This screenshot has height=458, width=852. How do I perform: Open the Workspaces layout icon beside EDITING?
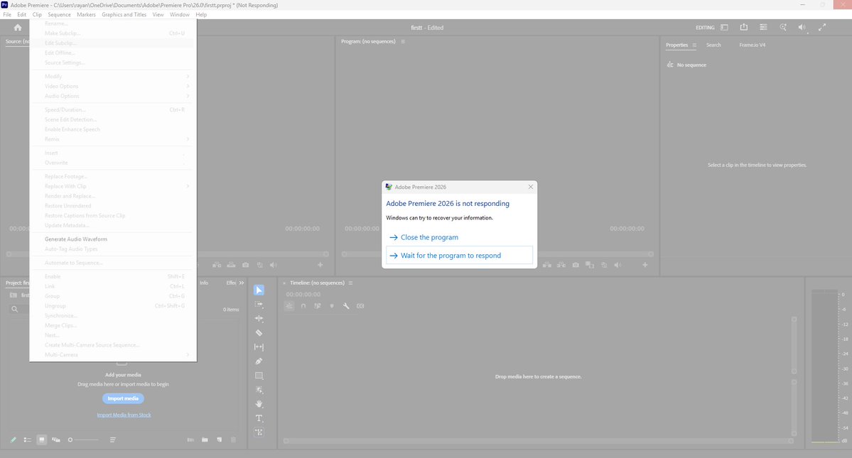[724, 27]
